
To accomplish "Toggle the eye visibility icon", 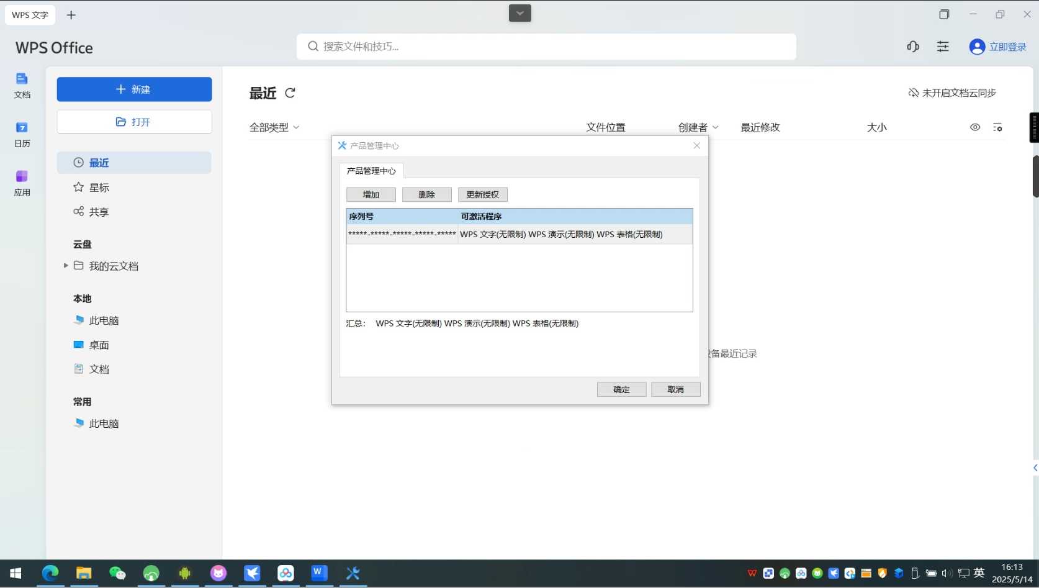I will 975,127.
